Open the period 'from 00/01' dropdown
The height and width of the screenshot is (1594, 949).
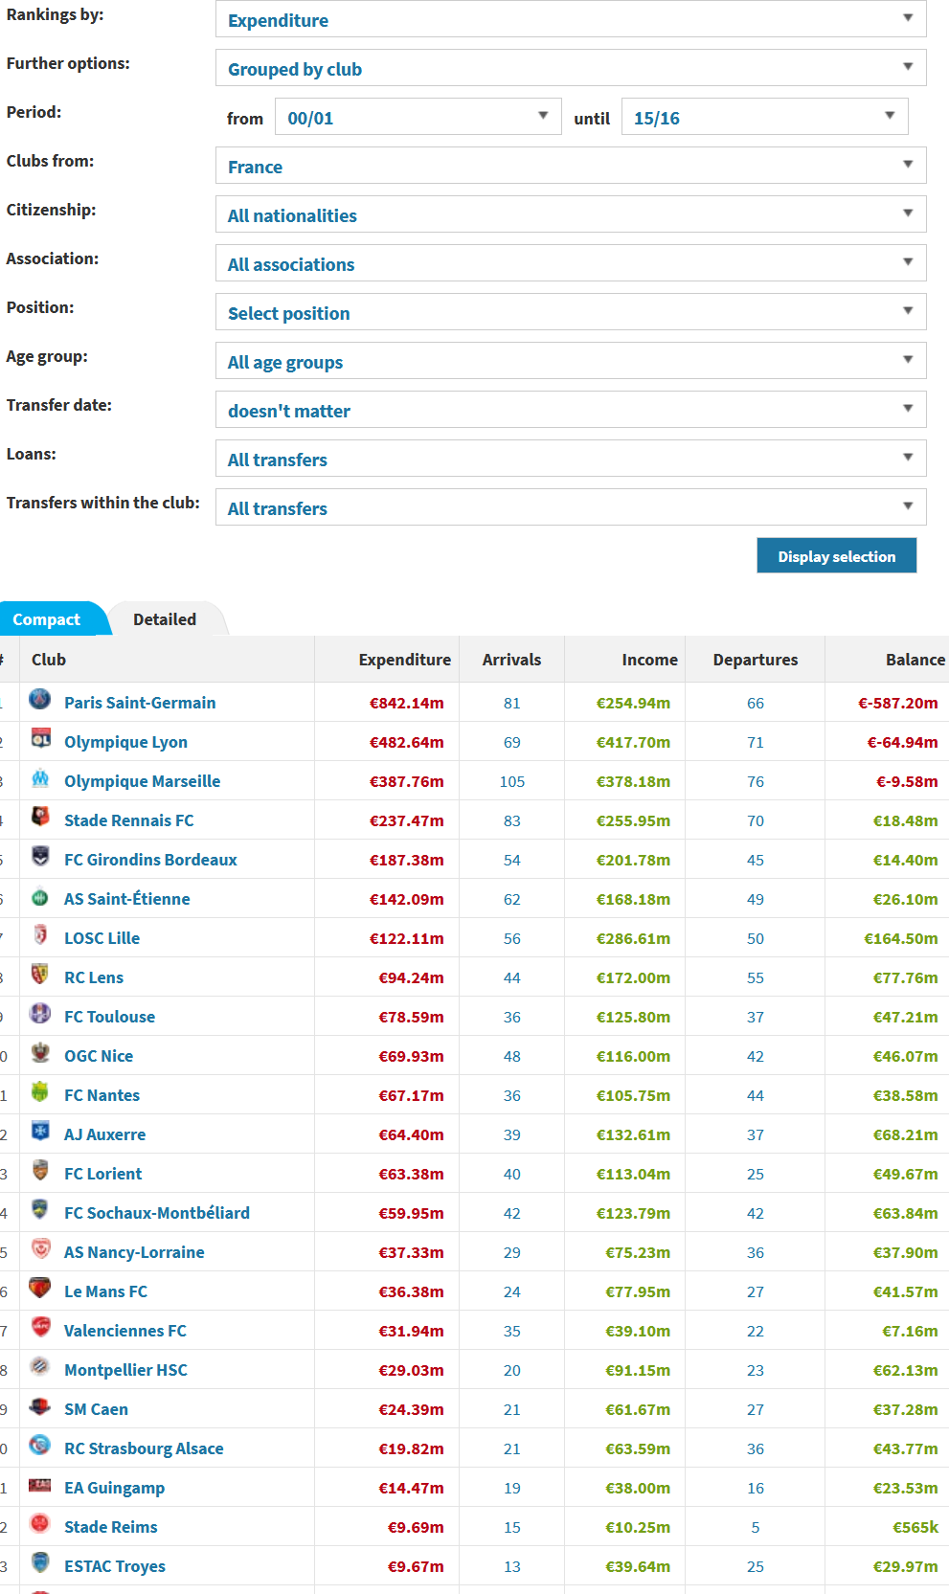click(418, 117)
